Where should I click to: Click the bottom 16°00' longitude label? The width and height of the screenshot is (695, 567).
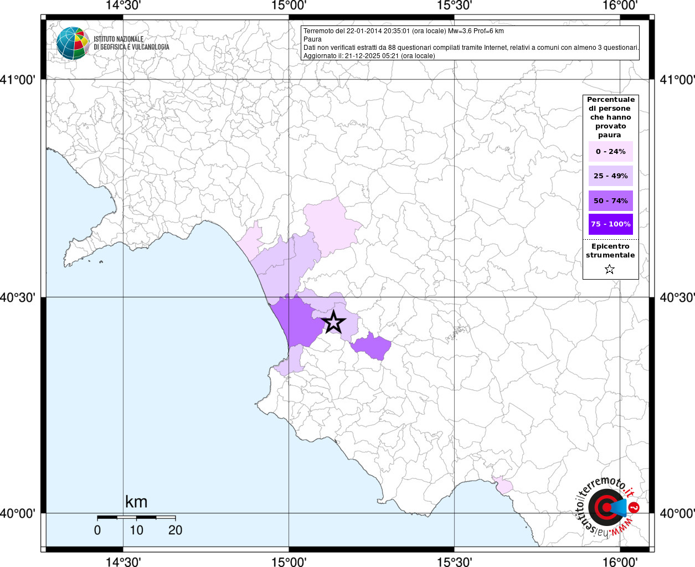[x=620, y=561]
